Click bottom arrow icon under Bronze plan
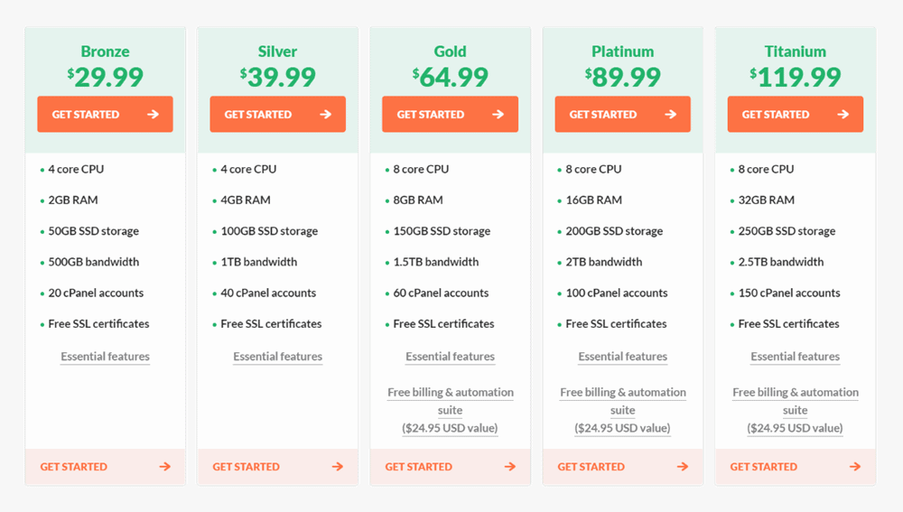Image resolution: width=903 pixels, height=512 pixels. (165, 467)
